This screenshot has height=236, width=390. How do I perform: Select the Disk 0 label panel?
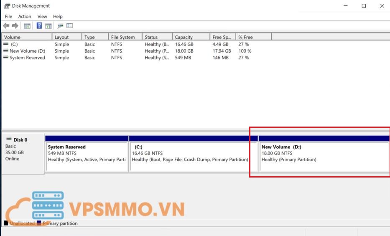23,152
